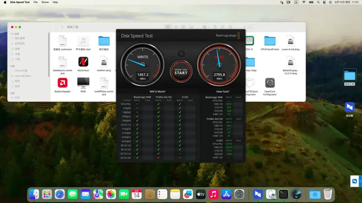362x203 pixels.
Task: Open 下载 in Finder sidebar
Action: (x=17, y=59)
